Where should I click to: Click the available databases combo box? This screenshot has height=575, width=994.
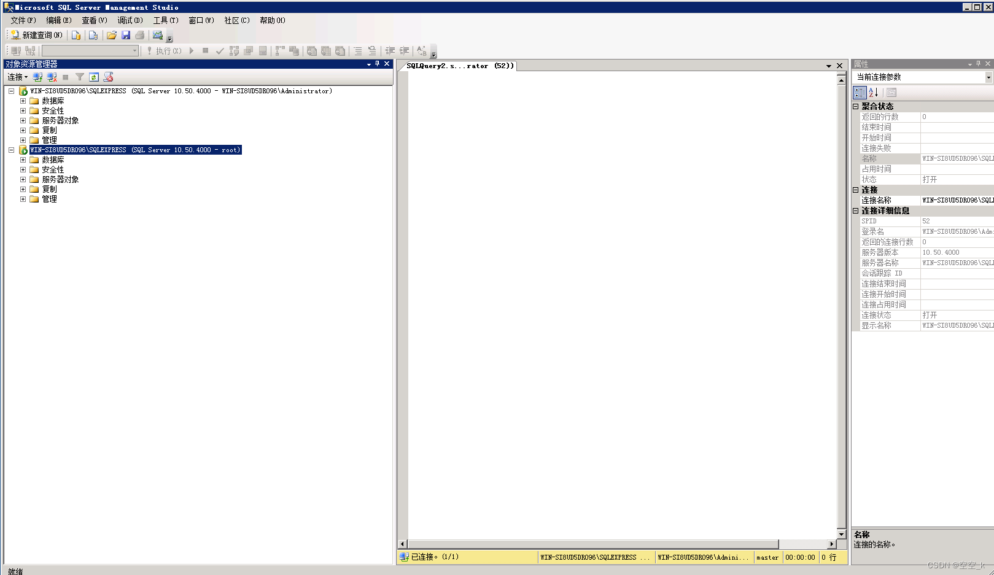(x=89, y=50)
